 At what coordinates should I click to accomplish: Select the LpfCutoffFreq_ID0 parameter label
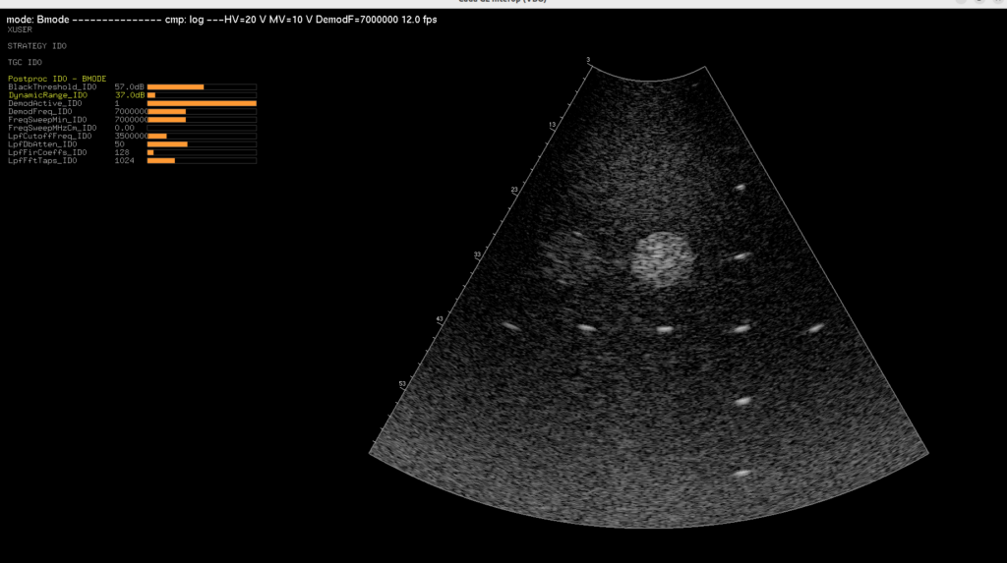(49, 137)
